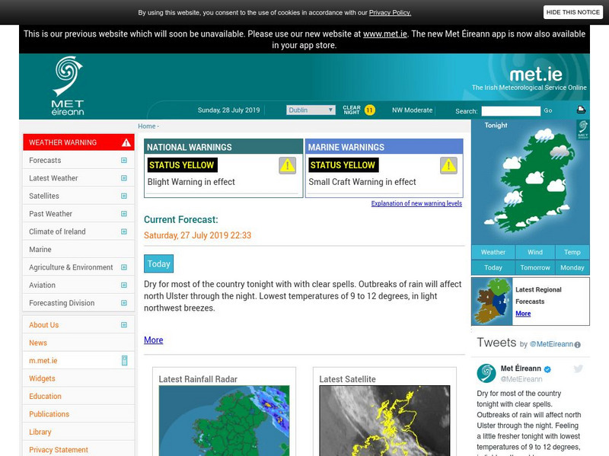
Task: Expand the Past Weather section
Action: coord(124,214)
